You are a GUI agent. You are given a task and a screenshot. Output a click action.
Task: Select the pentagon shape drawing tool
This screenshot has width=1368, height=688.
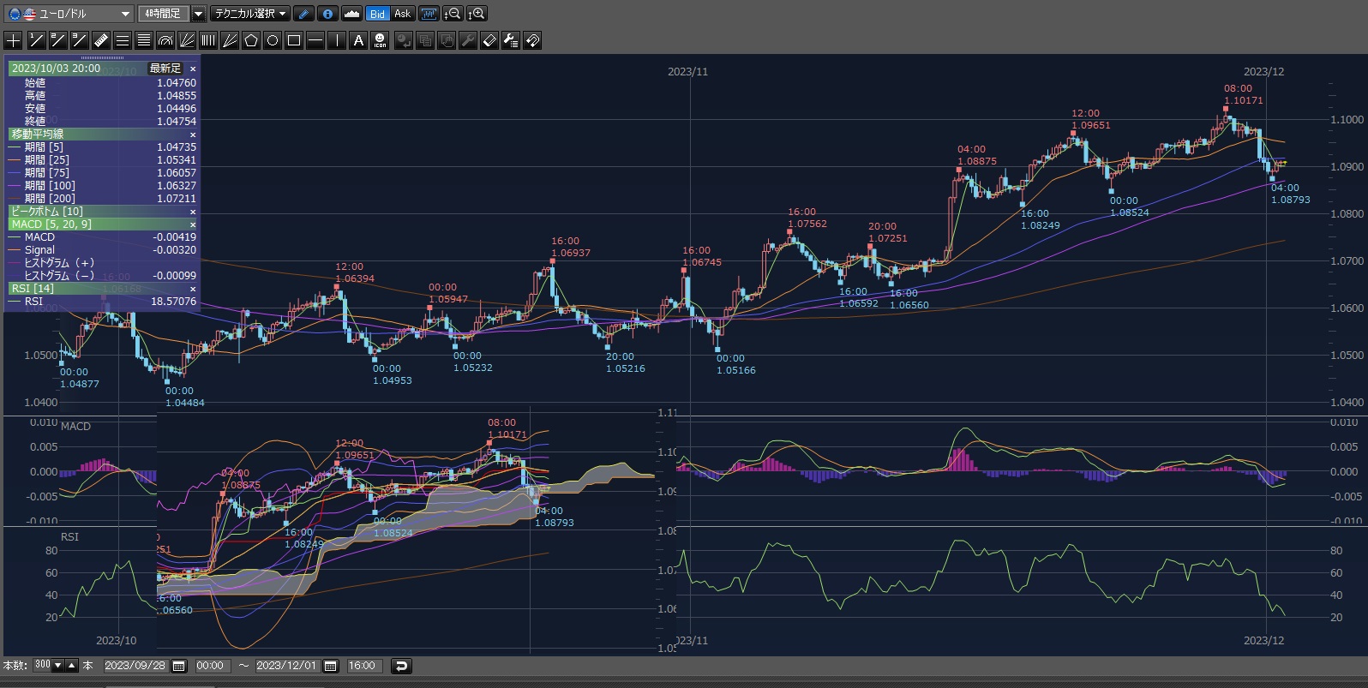click(251, 40)
